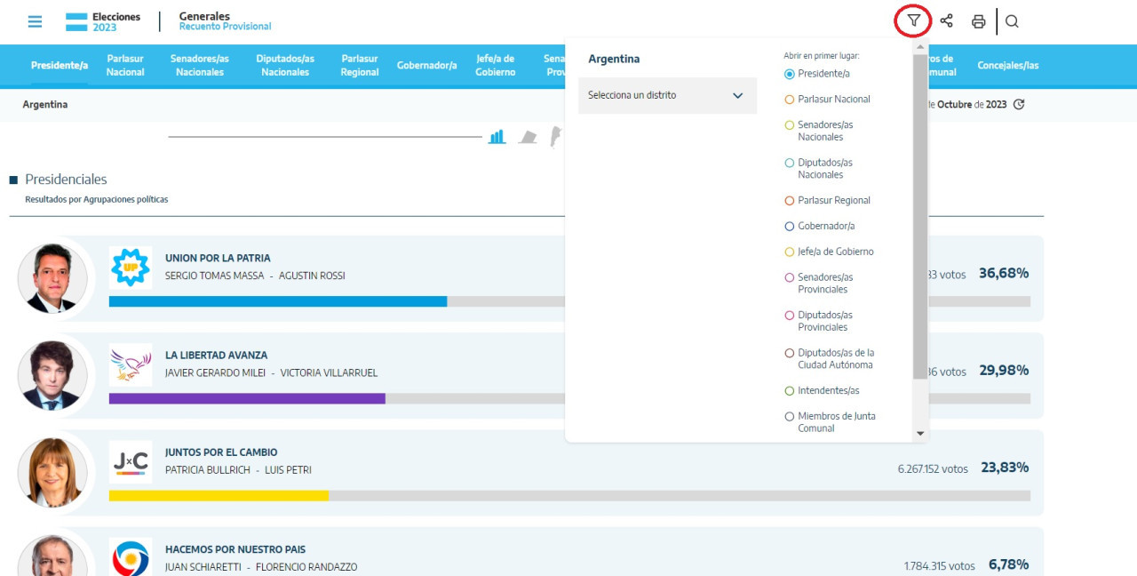
Task: Click the 6.267.152 votos count
Action: point(933,468)
